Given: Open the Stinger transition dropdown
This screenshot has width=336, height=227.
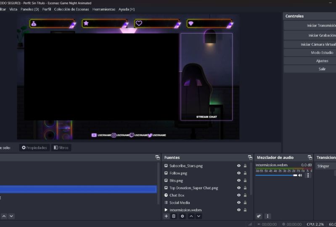Looking at the screenshot, I should click(x=326, y=166).
